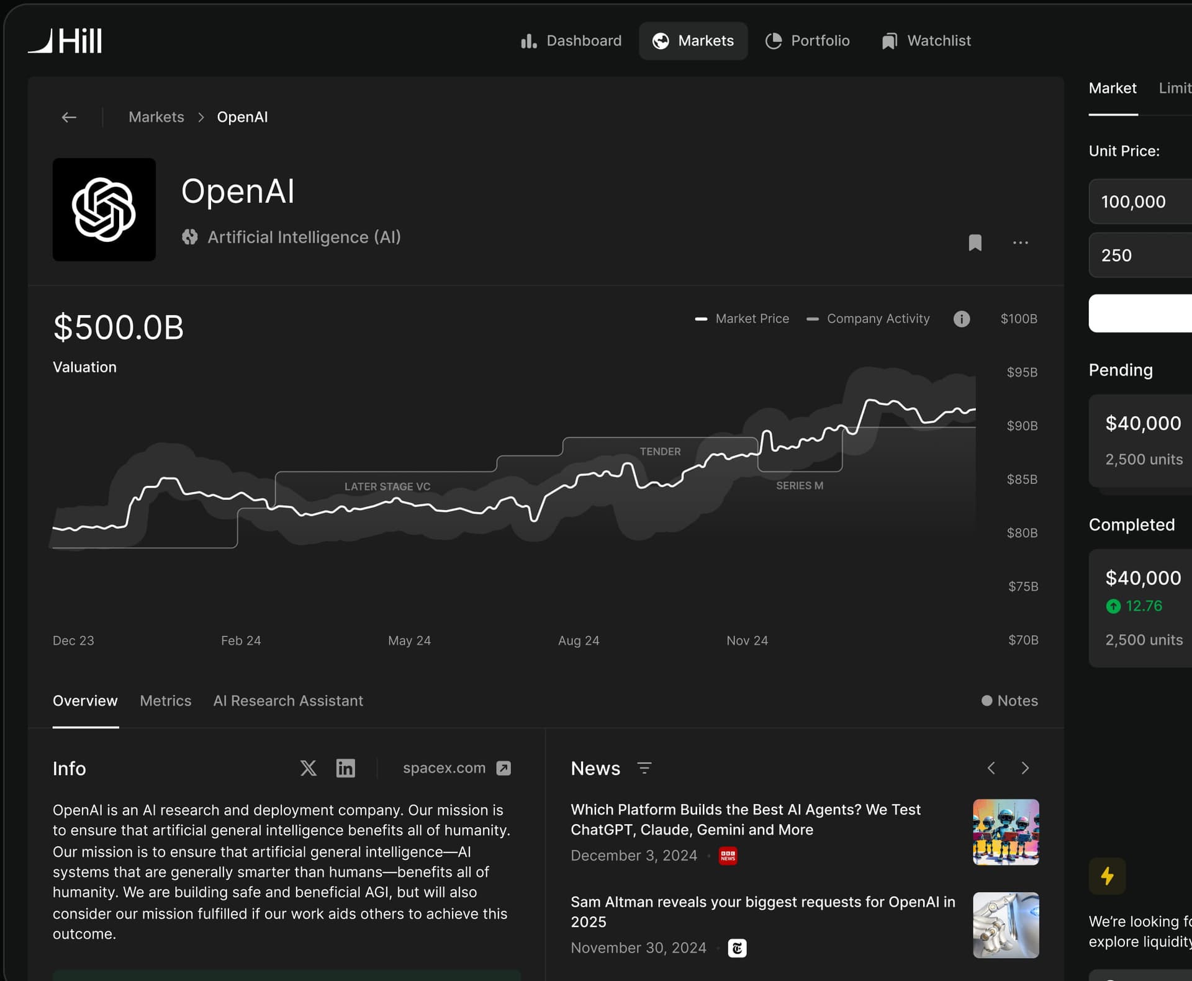The image size is (1192, 981).
Task: Toggle Company Activity legend series
Action: click(868, 319)
